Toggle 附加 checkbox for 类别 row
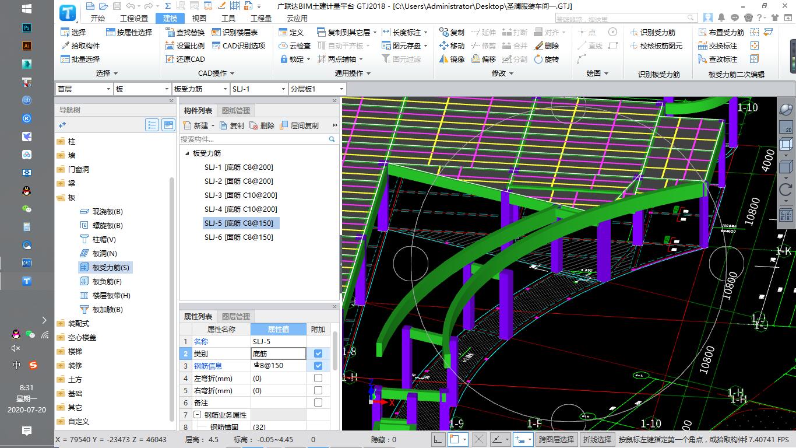 [318, 353]
